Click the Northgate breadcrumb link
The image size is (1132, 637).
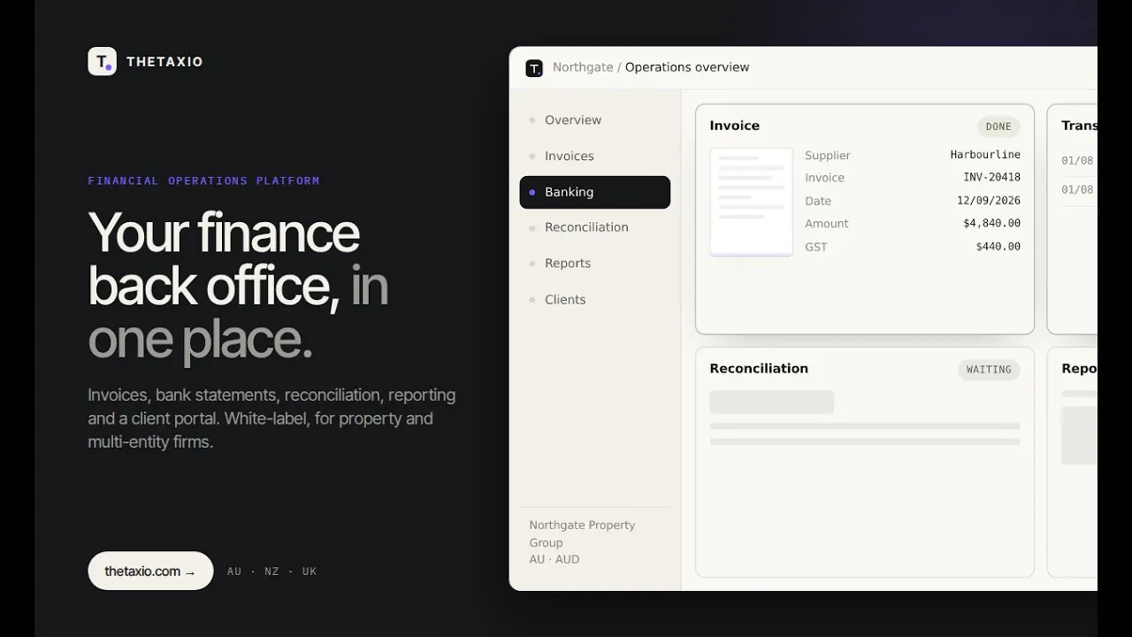582,67
